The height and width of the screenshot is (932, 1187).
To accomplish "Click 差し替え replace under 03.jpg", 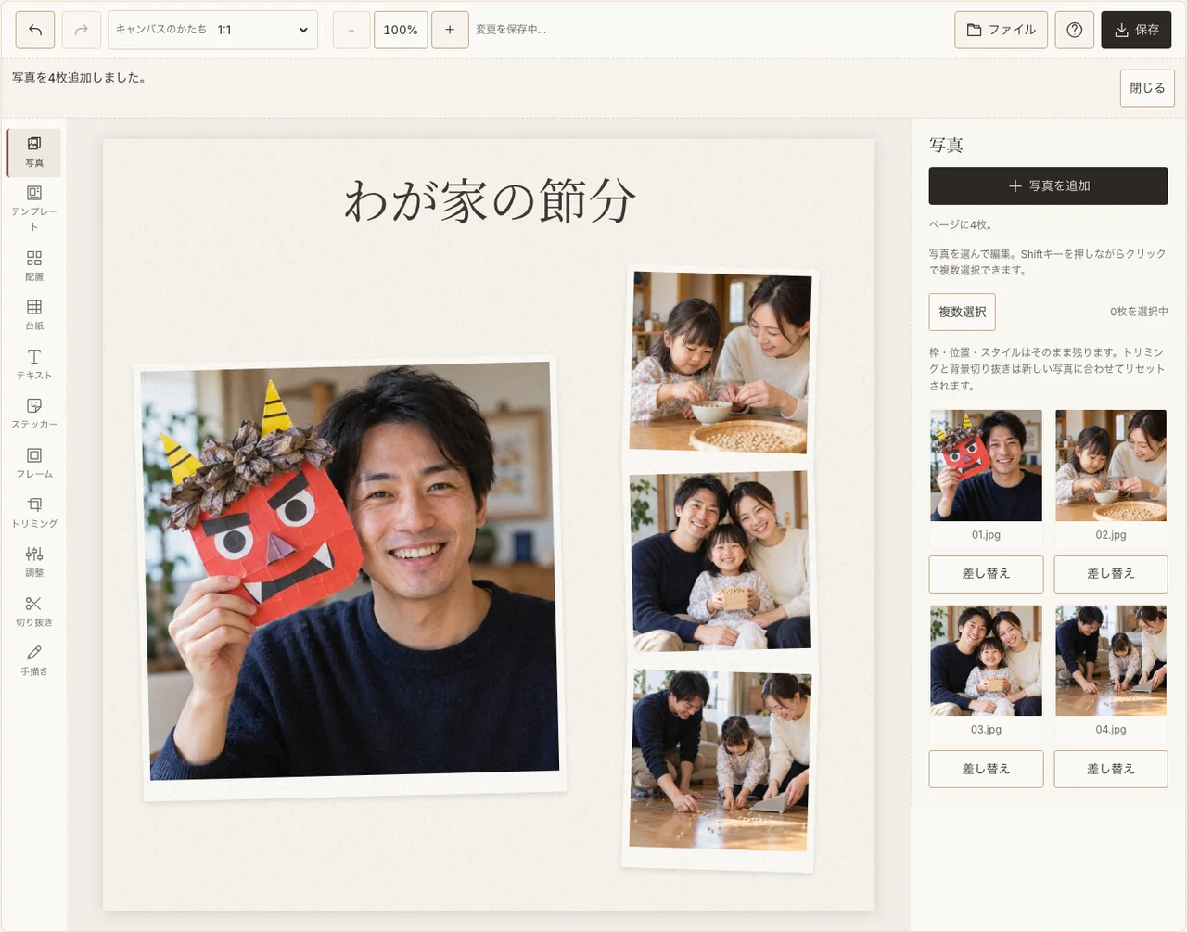I will coord(986,769).
